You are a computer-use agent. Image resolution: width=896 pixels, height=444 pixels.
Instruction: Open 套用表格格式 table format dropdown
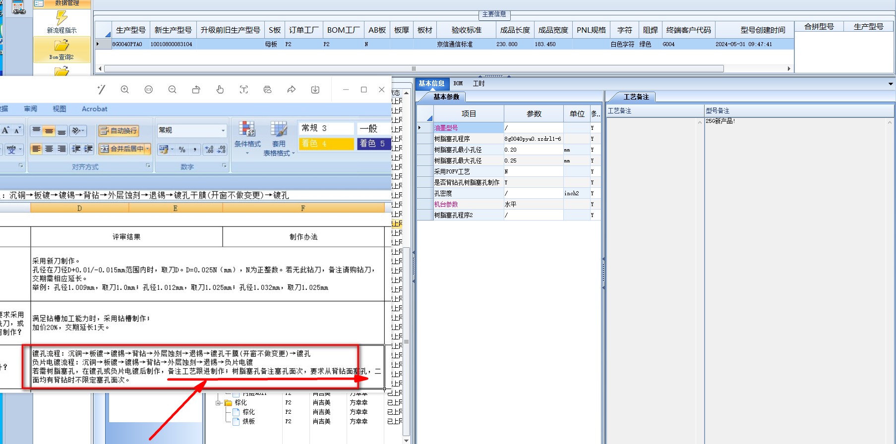(279, 139)
